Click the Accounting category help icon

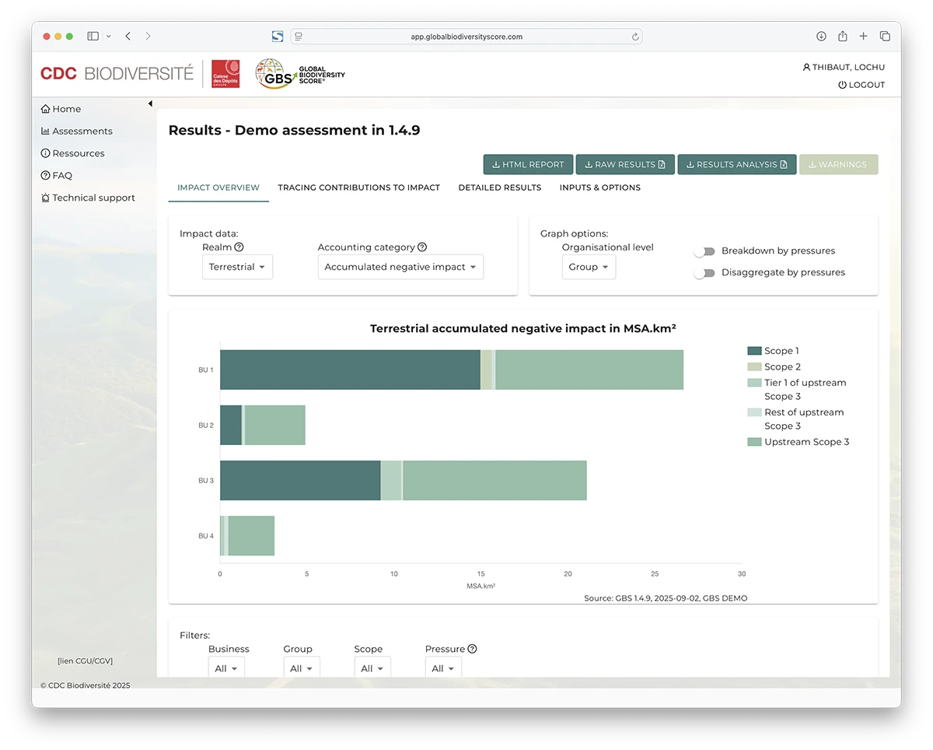point(422,247)
